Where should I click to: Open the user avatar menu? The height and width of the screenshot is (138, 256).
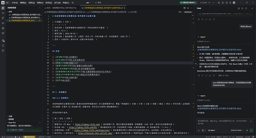(234, 3)
